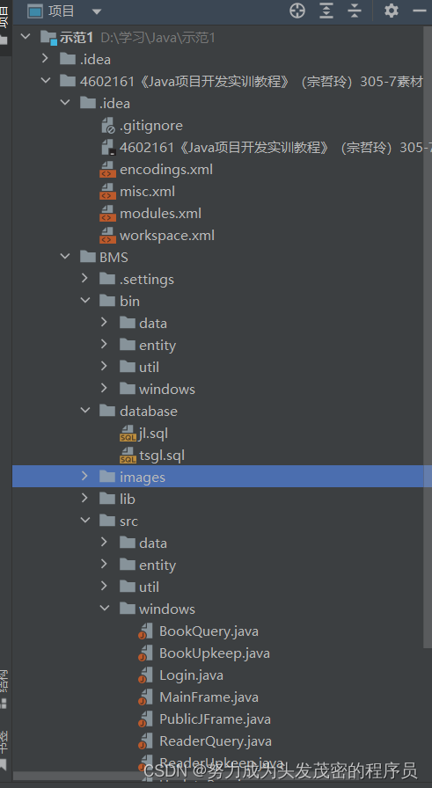The height and width of the screenshot is (788, 432).
Task: Select the 示范1 project root
Action: pyautogui.click(x=77, y=38)
